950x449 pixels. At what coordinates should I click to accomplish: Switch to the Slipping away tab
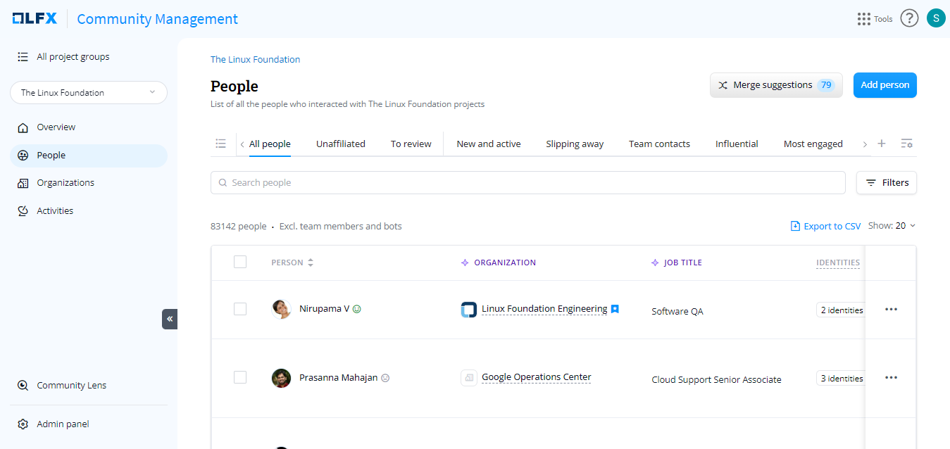point(575,144)
